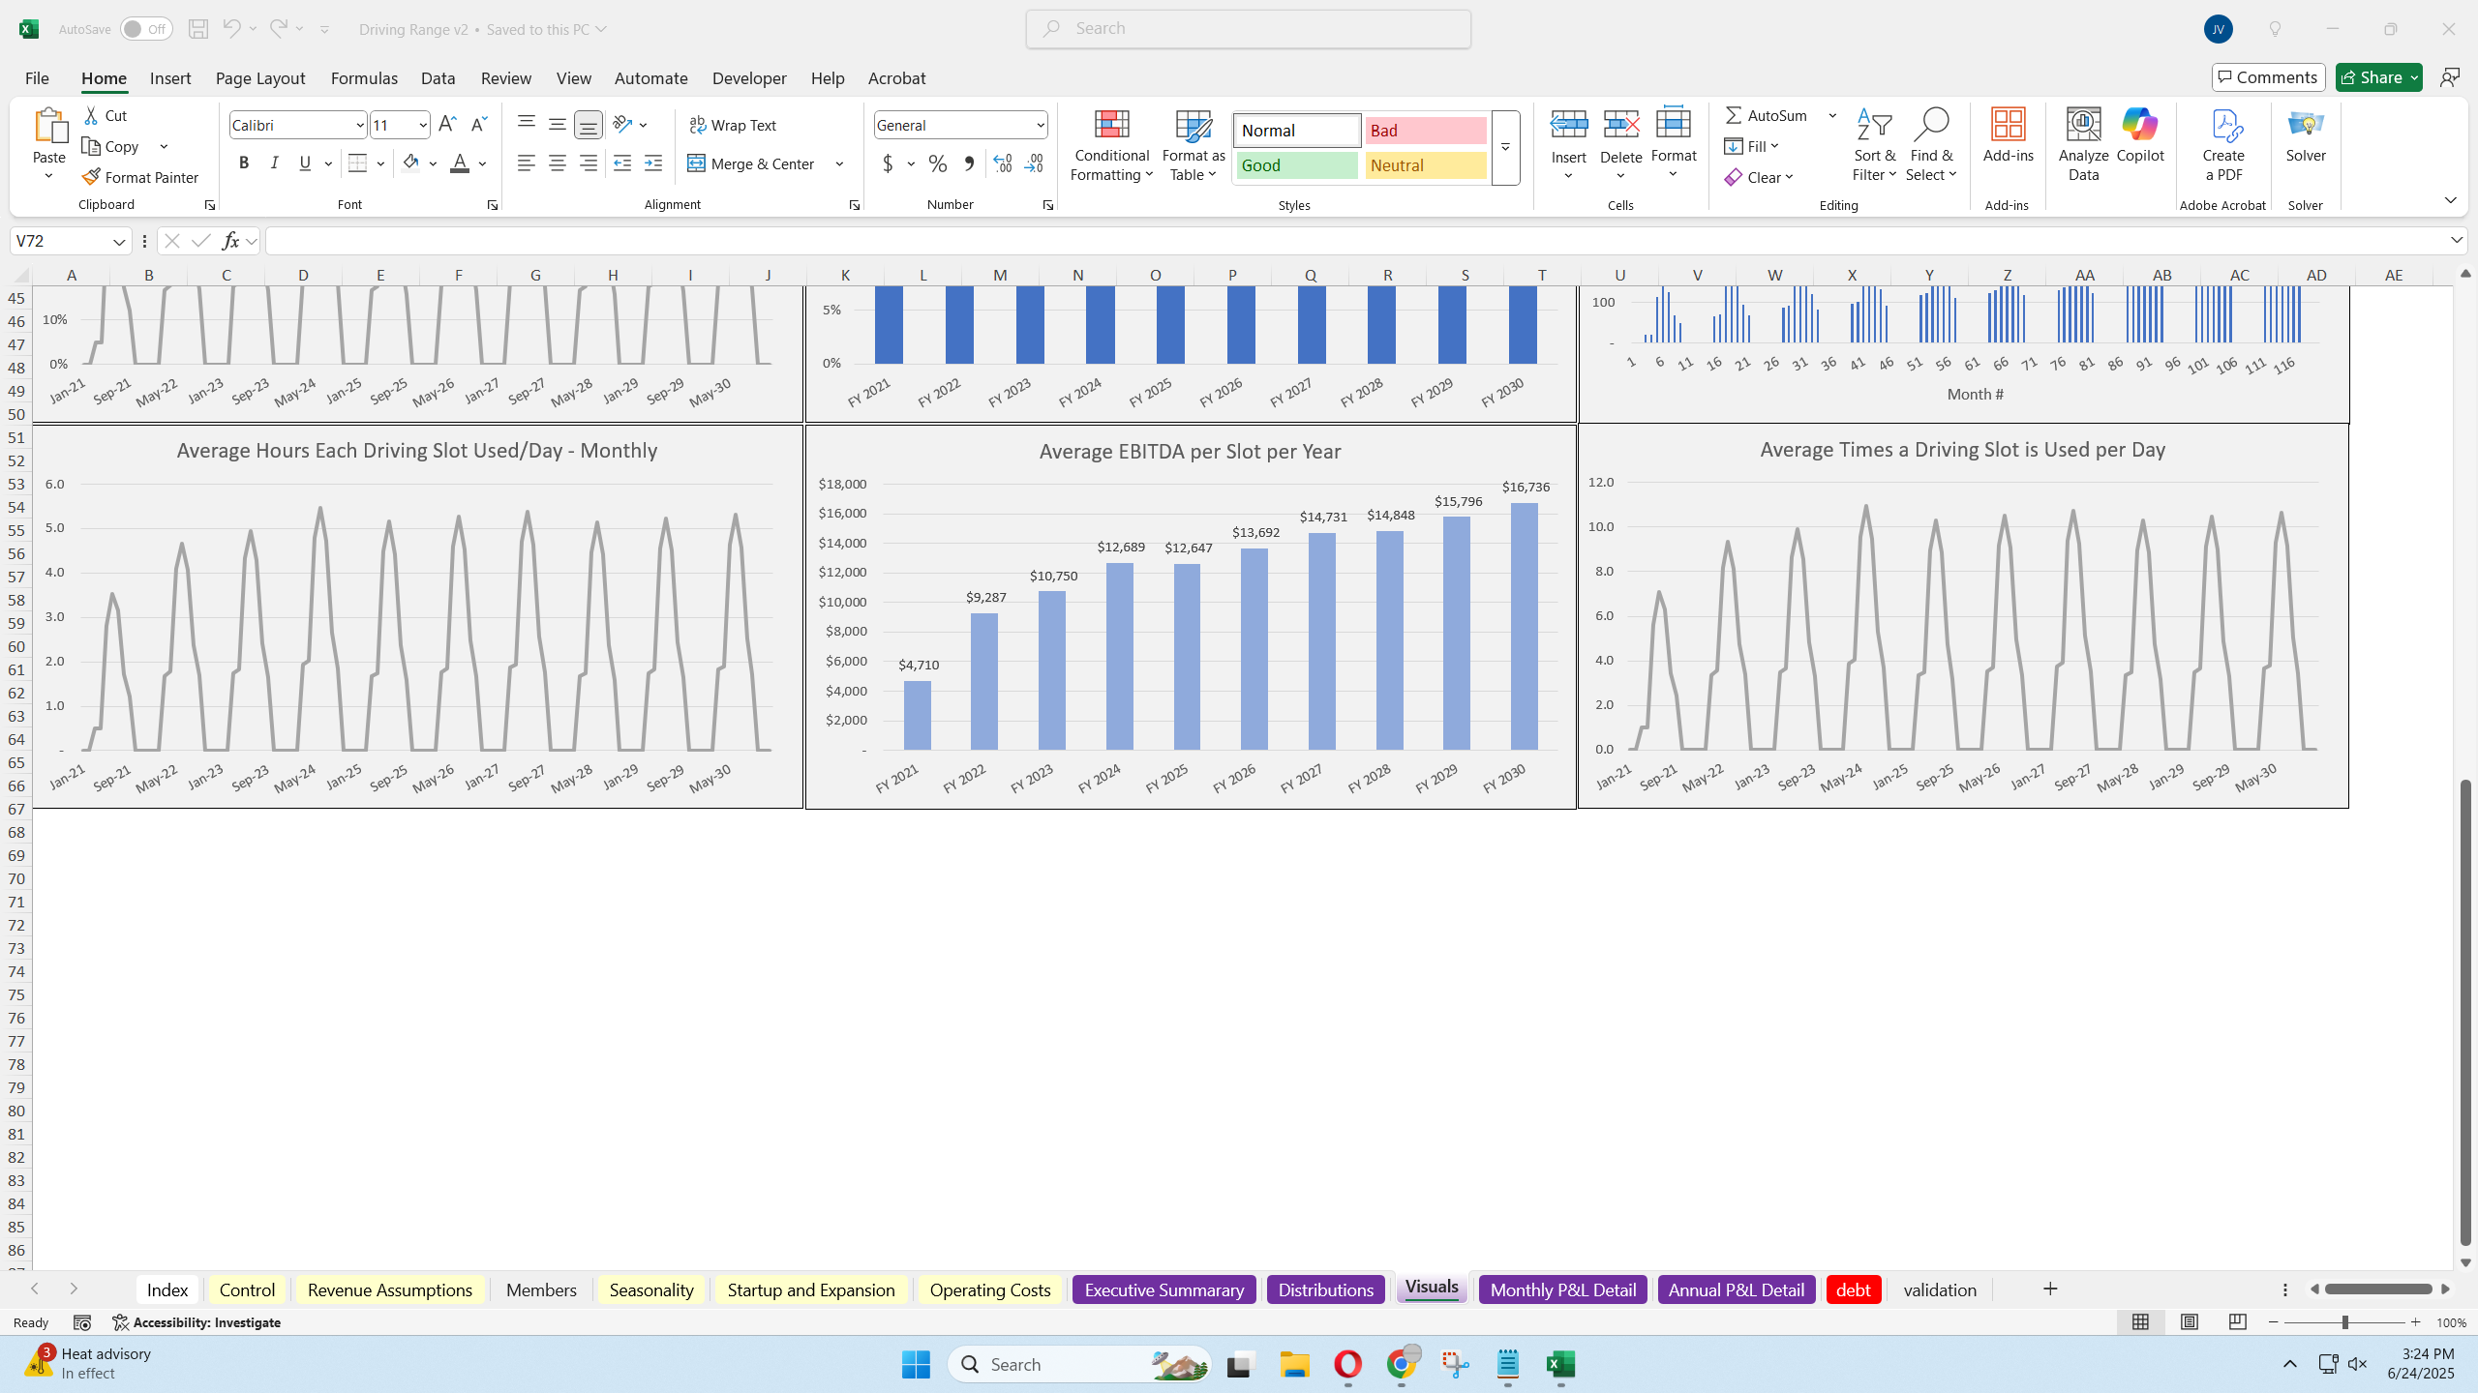Expand the Number Format dropdown

click(x=1041, y=125)
